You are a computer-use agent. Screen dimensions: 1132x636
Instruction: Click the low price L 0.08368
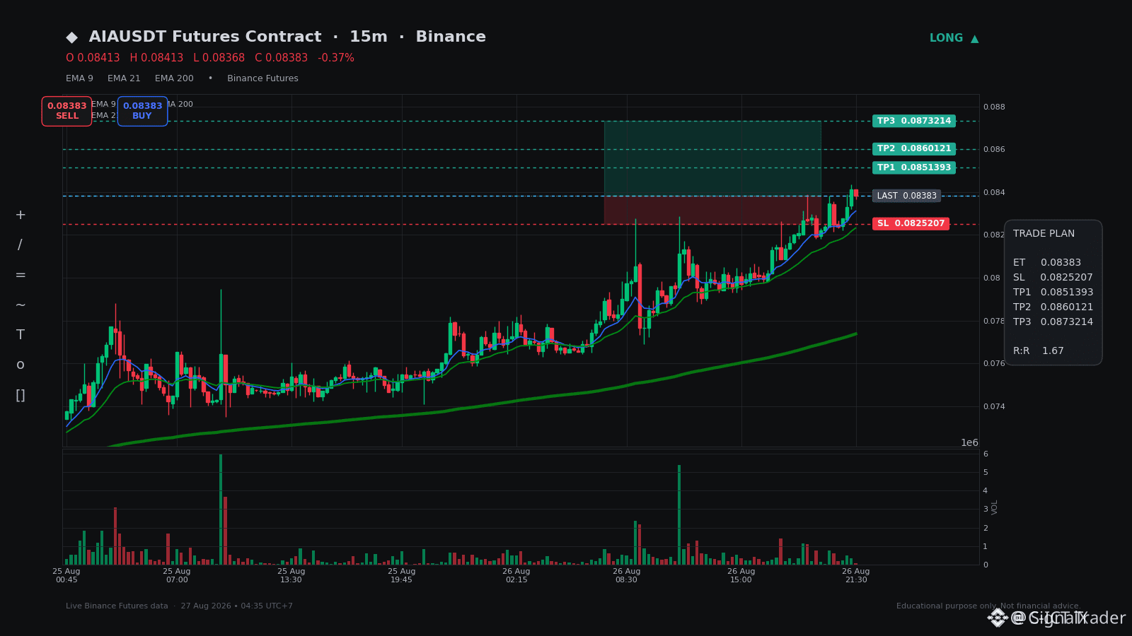click(219, 58)
